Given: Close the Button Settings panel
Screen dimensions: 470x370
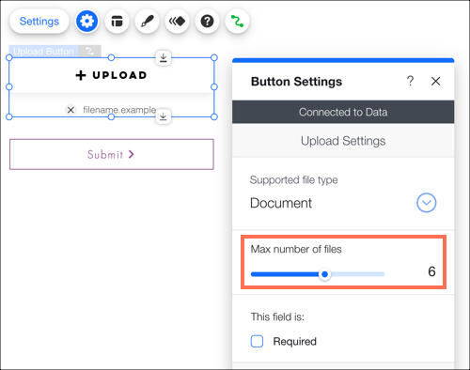Looking at the screenshot, I should (435, 81).
